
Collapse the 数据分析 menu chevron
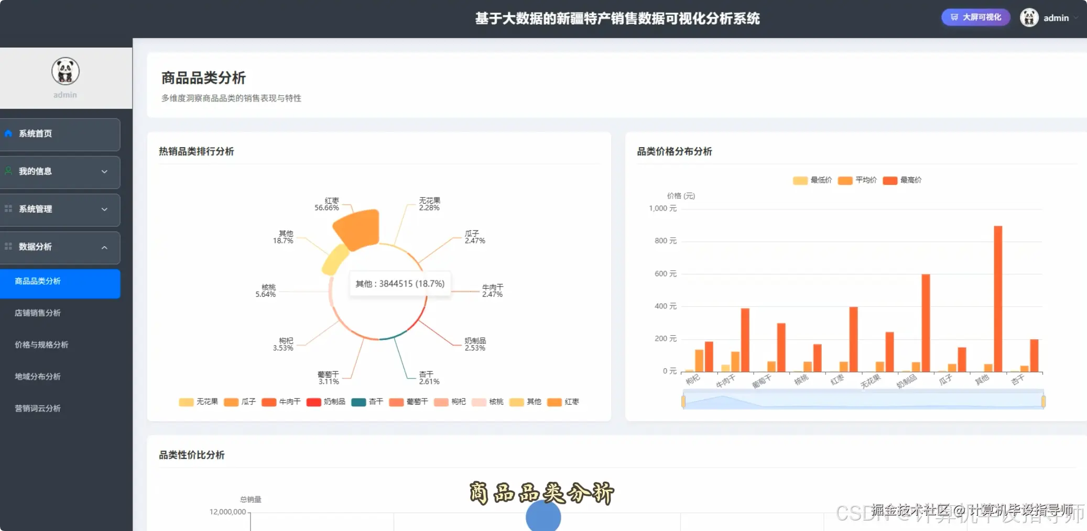(x=104, y=247)
